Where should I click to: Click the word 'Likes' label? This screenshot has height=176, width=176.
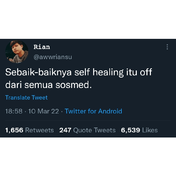150,130
